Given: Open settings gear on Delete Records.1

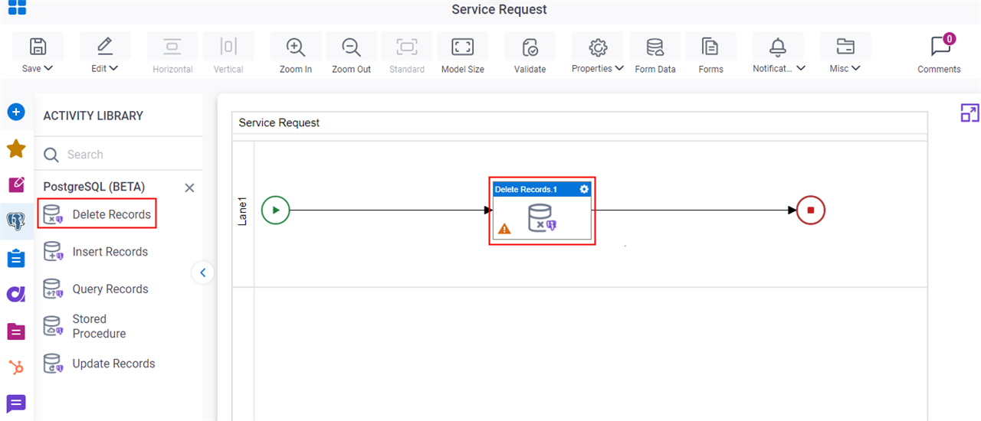Looking at the screenshot, I should tap(585, 189).
